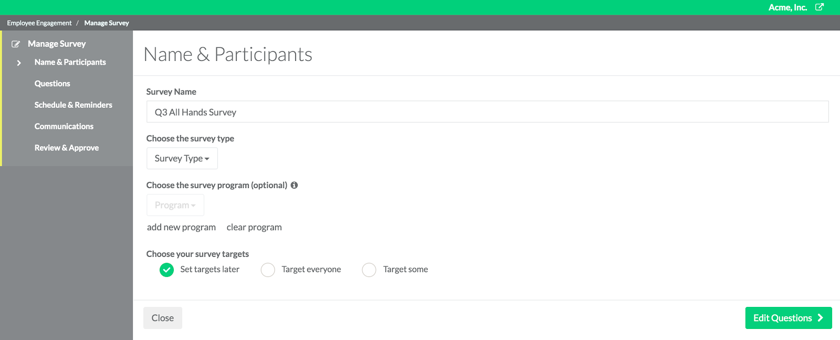Open Schedule & Reminders in the sidebar
This screenshot has height=340, width=840.
pos(73,105)
